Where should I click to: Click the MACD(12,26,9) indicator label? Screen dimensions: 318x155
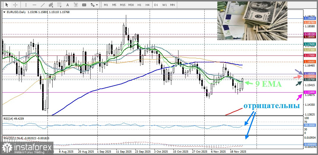tap(26, 138)
